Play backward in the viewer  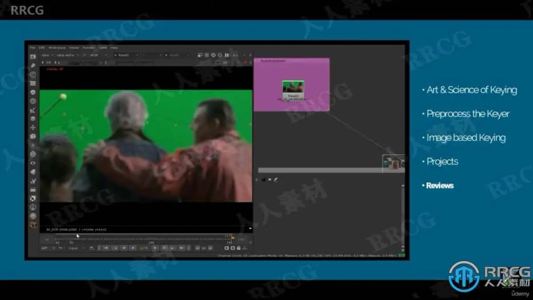tap(133, 248)
